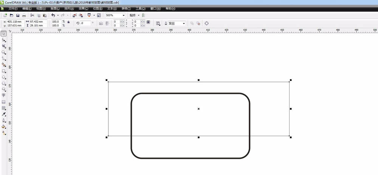The width and height of the screenshot is (378, 175).
Task: Select the Eyedropper tool
Action: click(4, 114)
